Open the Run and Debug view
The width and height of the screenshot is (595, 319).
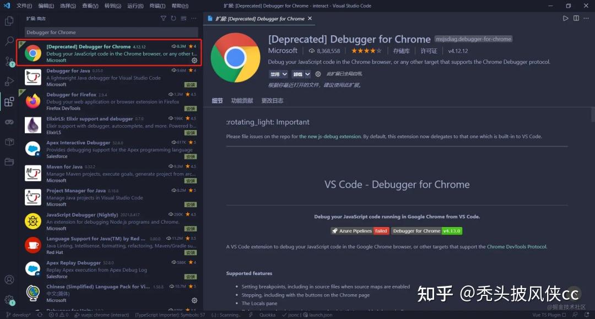pyautogui.click(x=9, y=81)
